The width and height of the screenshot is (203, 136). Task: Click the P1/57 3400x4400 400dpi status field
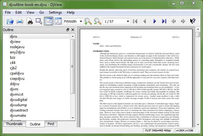(x=158, y=130)
